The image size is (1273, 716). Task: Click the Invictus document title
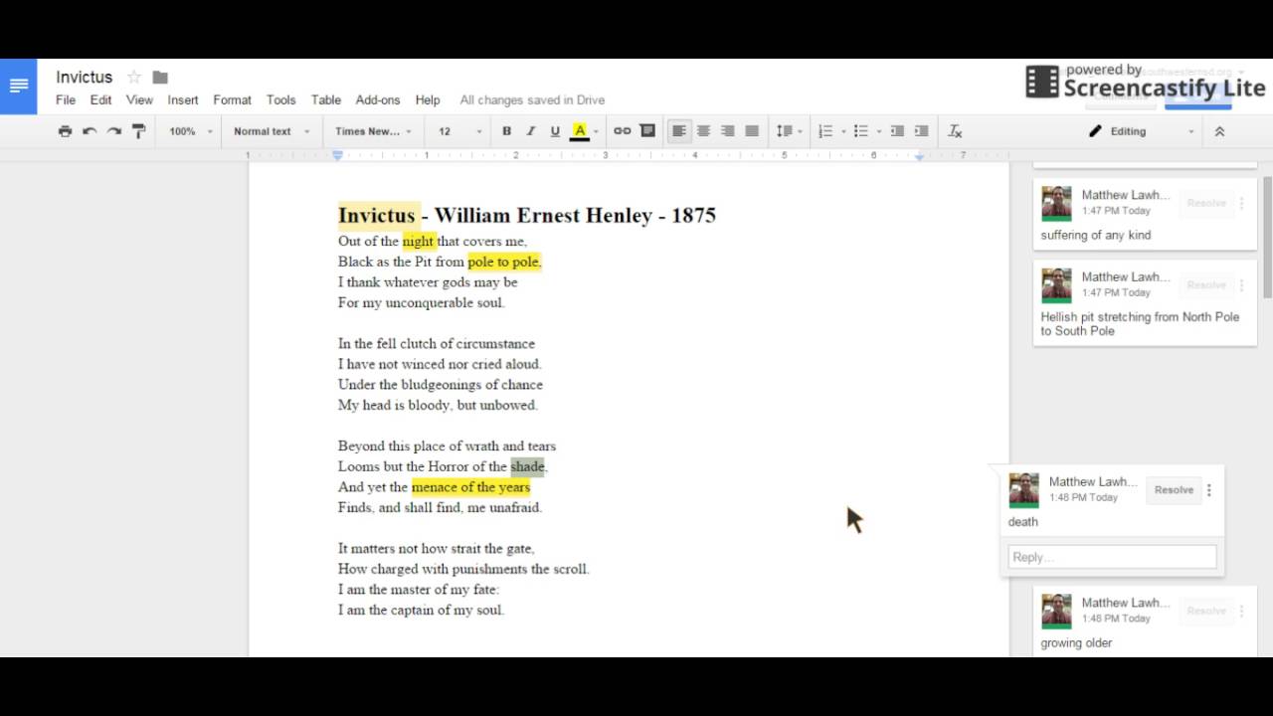pos(85,78)
